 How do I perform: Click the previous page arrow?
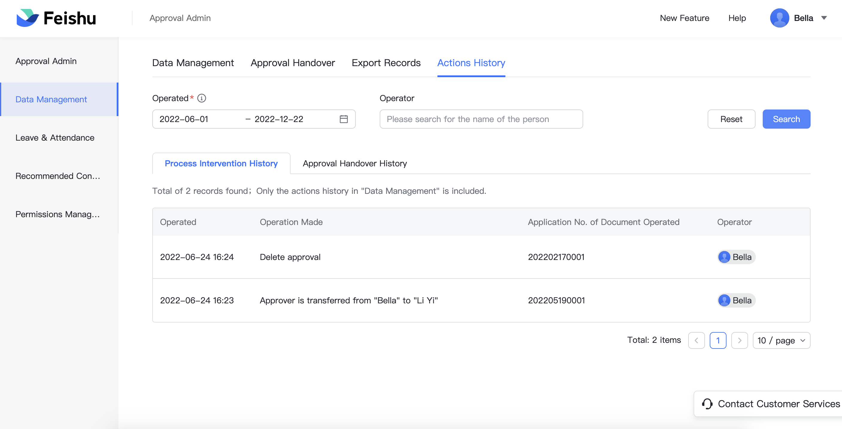tap(697, 340)
